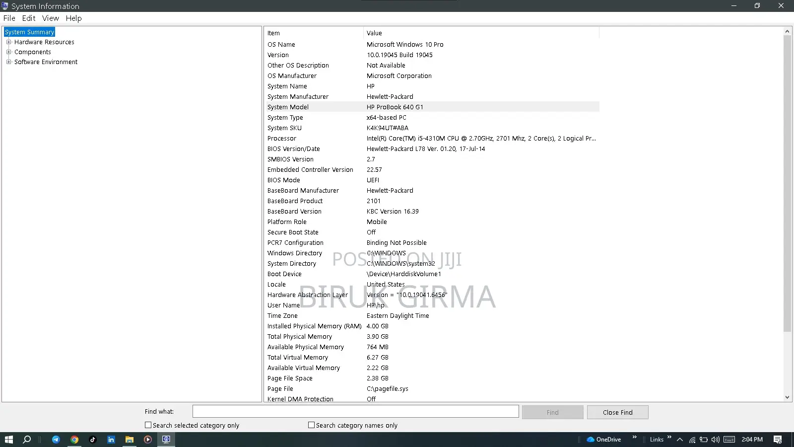Select the Other OS Description row
The image size is (794, 447).
[x=432, y=66]
